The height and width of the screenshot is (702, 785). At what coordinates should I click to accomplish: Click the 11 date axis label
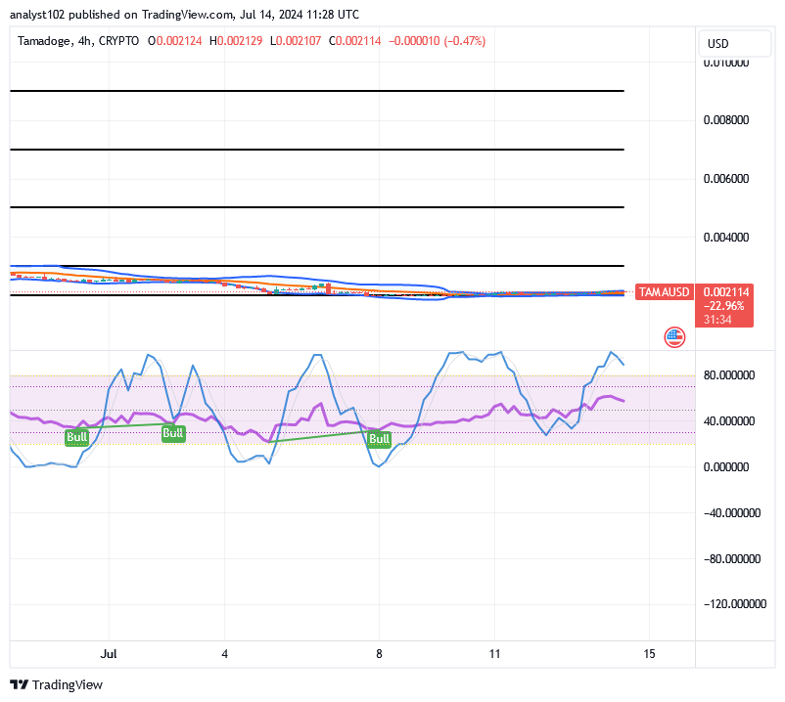(x=494, y=654)
